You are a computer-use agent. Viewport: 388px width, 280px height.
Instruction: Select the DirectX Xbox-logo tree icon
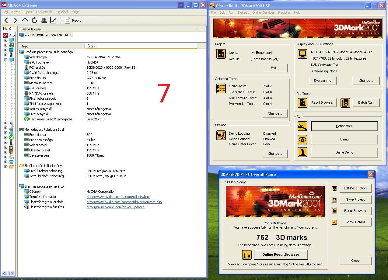11,137
